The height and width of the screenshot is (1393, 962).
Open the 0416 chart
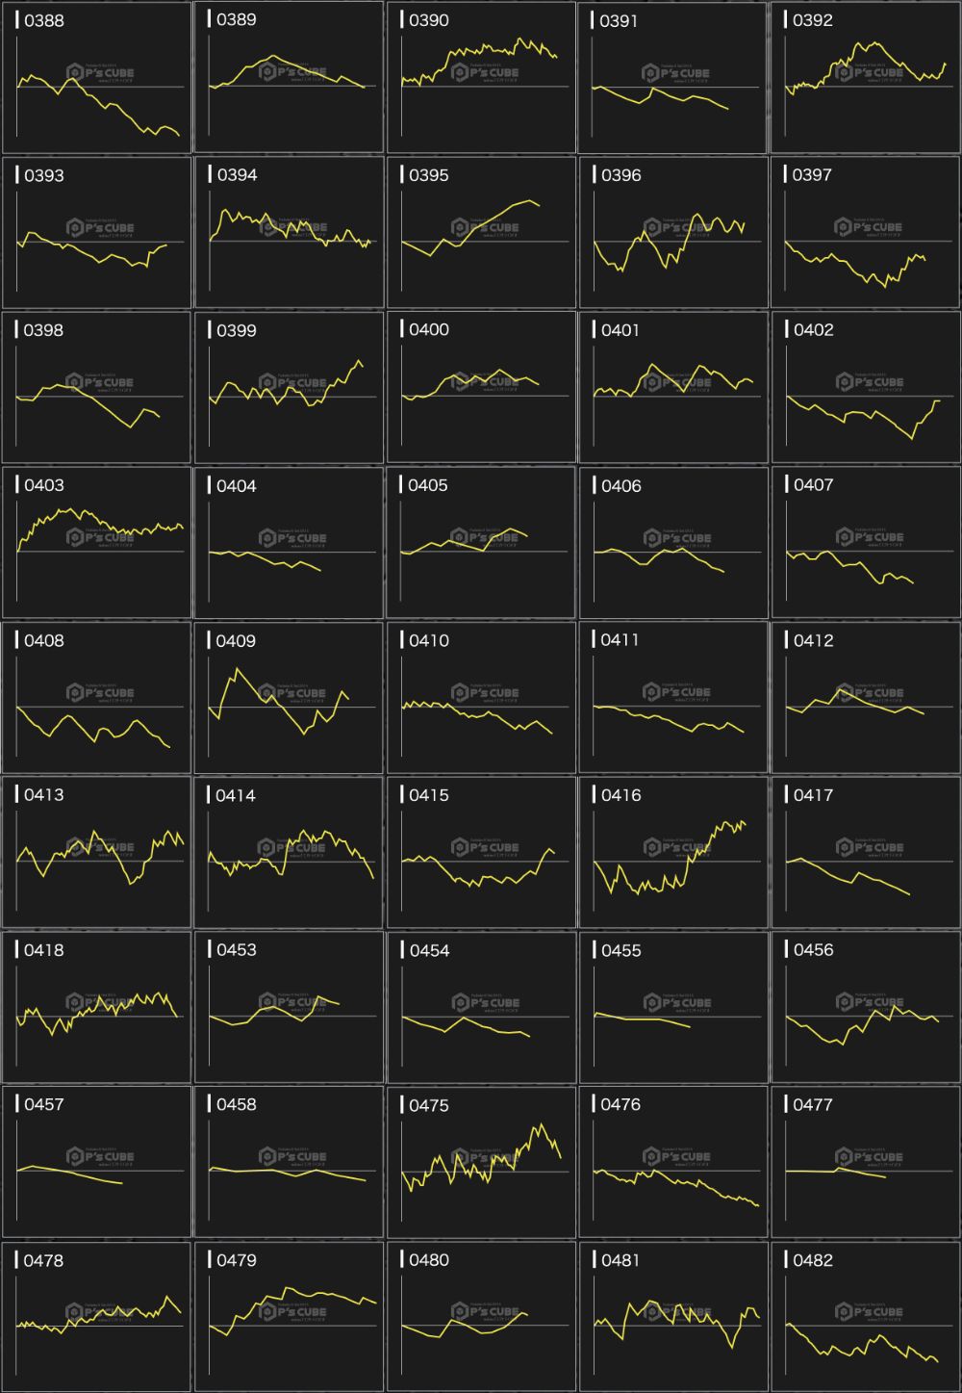pos(673,852)
